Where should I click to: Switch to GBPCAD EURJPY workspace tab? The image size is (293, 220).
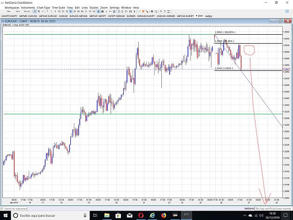185,16
